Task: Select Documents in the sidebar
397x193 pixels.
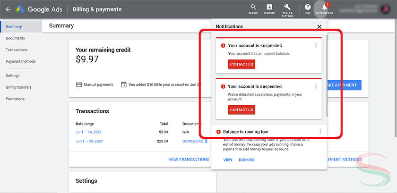Action: pos(15,38)
